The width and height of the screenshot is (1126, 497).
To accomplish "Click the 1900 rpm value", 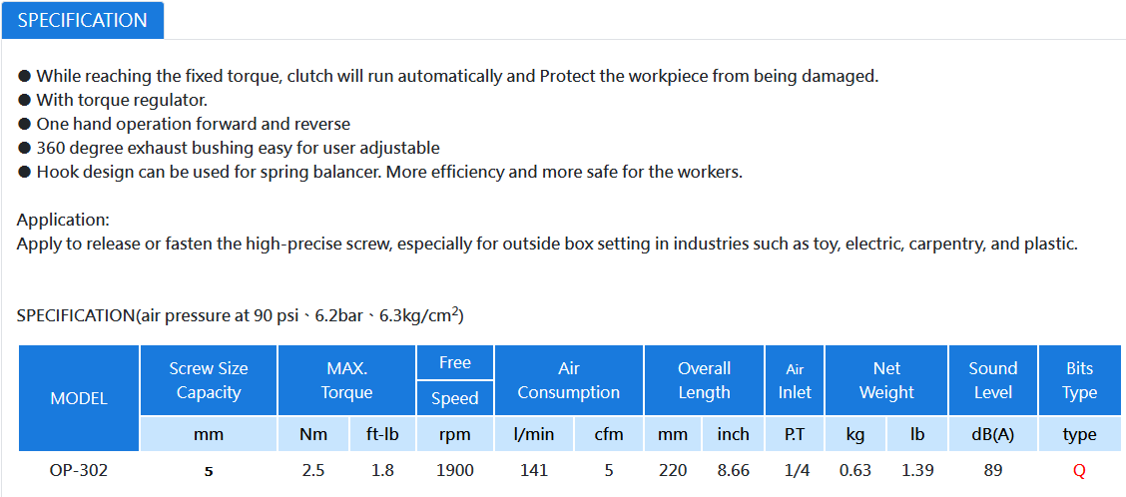I will coord(455,471).
